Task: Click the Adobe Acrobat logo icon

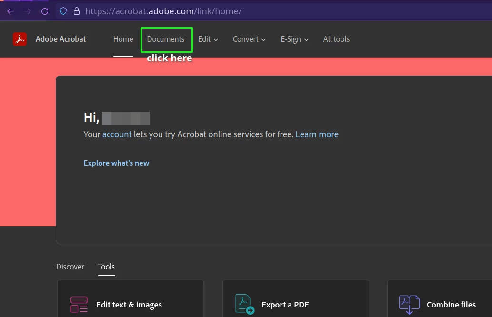Action: tap(20, 39)
